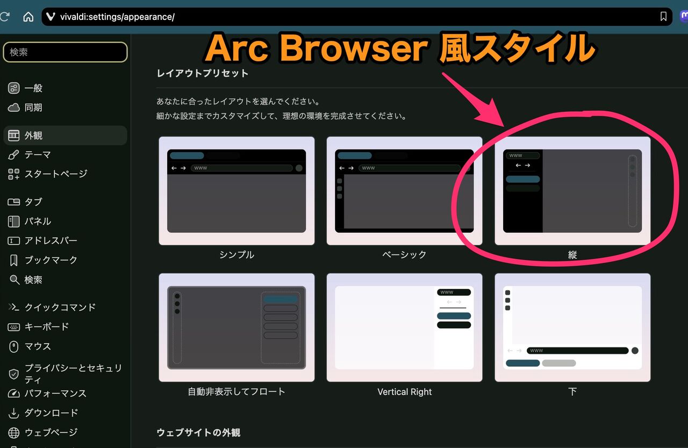
Task: Click the 検索 magnifier icon in the sidebar
Action: tap(14, 280)
